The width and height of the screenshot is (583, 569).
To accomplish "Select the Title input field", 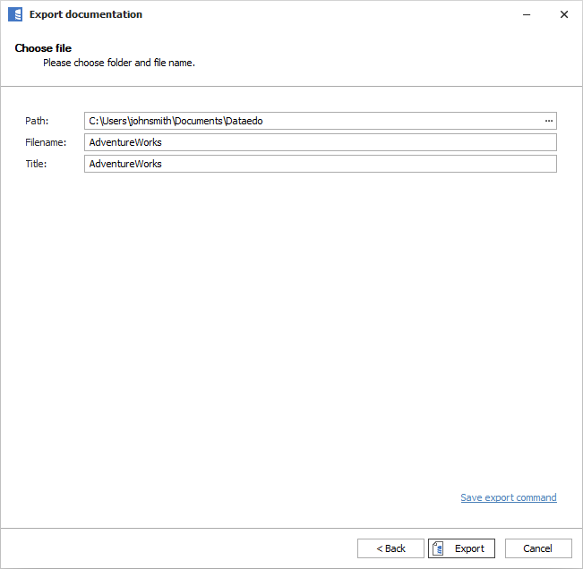I will 320,164.
